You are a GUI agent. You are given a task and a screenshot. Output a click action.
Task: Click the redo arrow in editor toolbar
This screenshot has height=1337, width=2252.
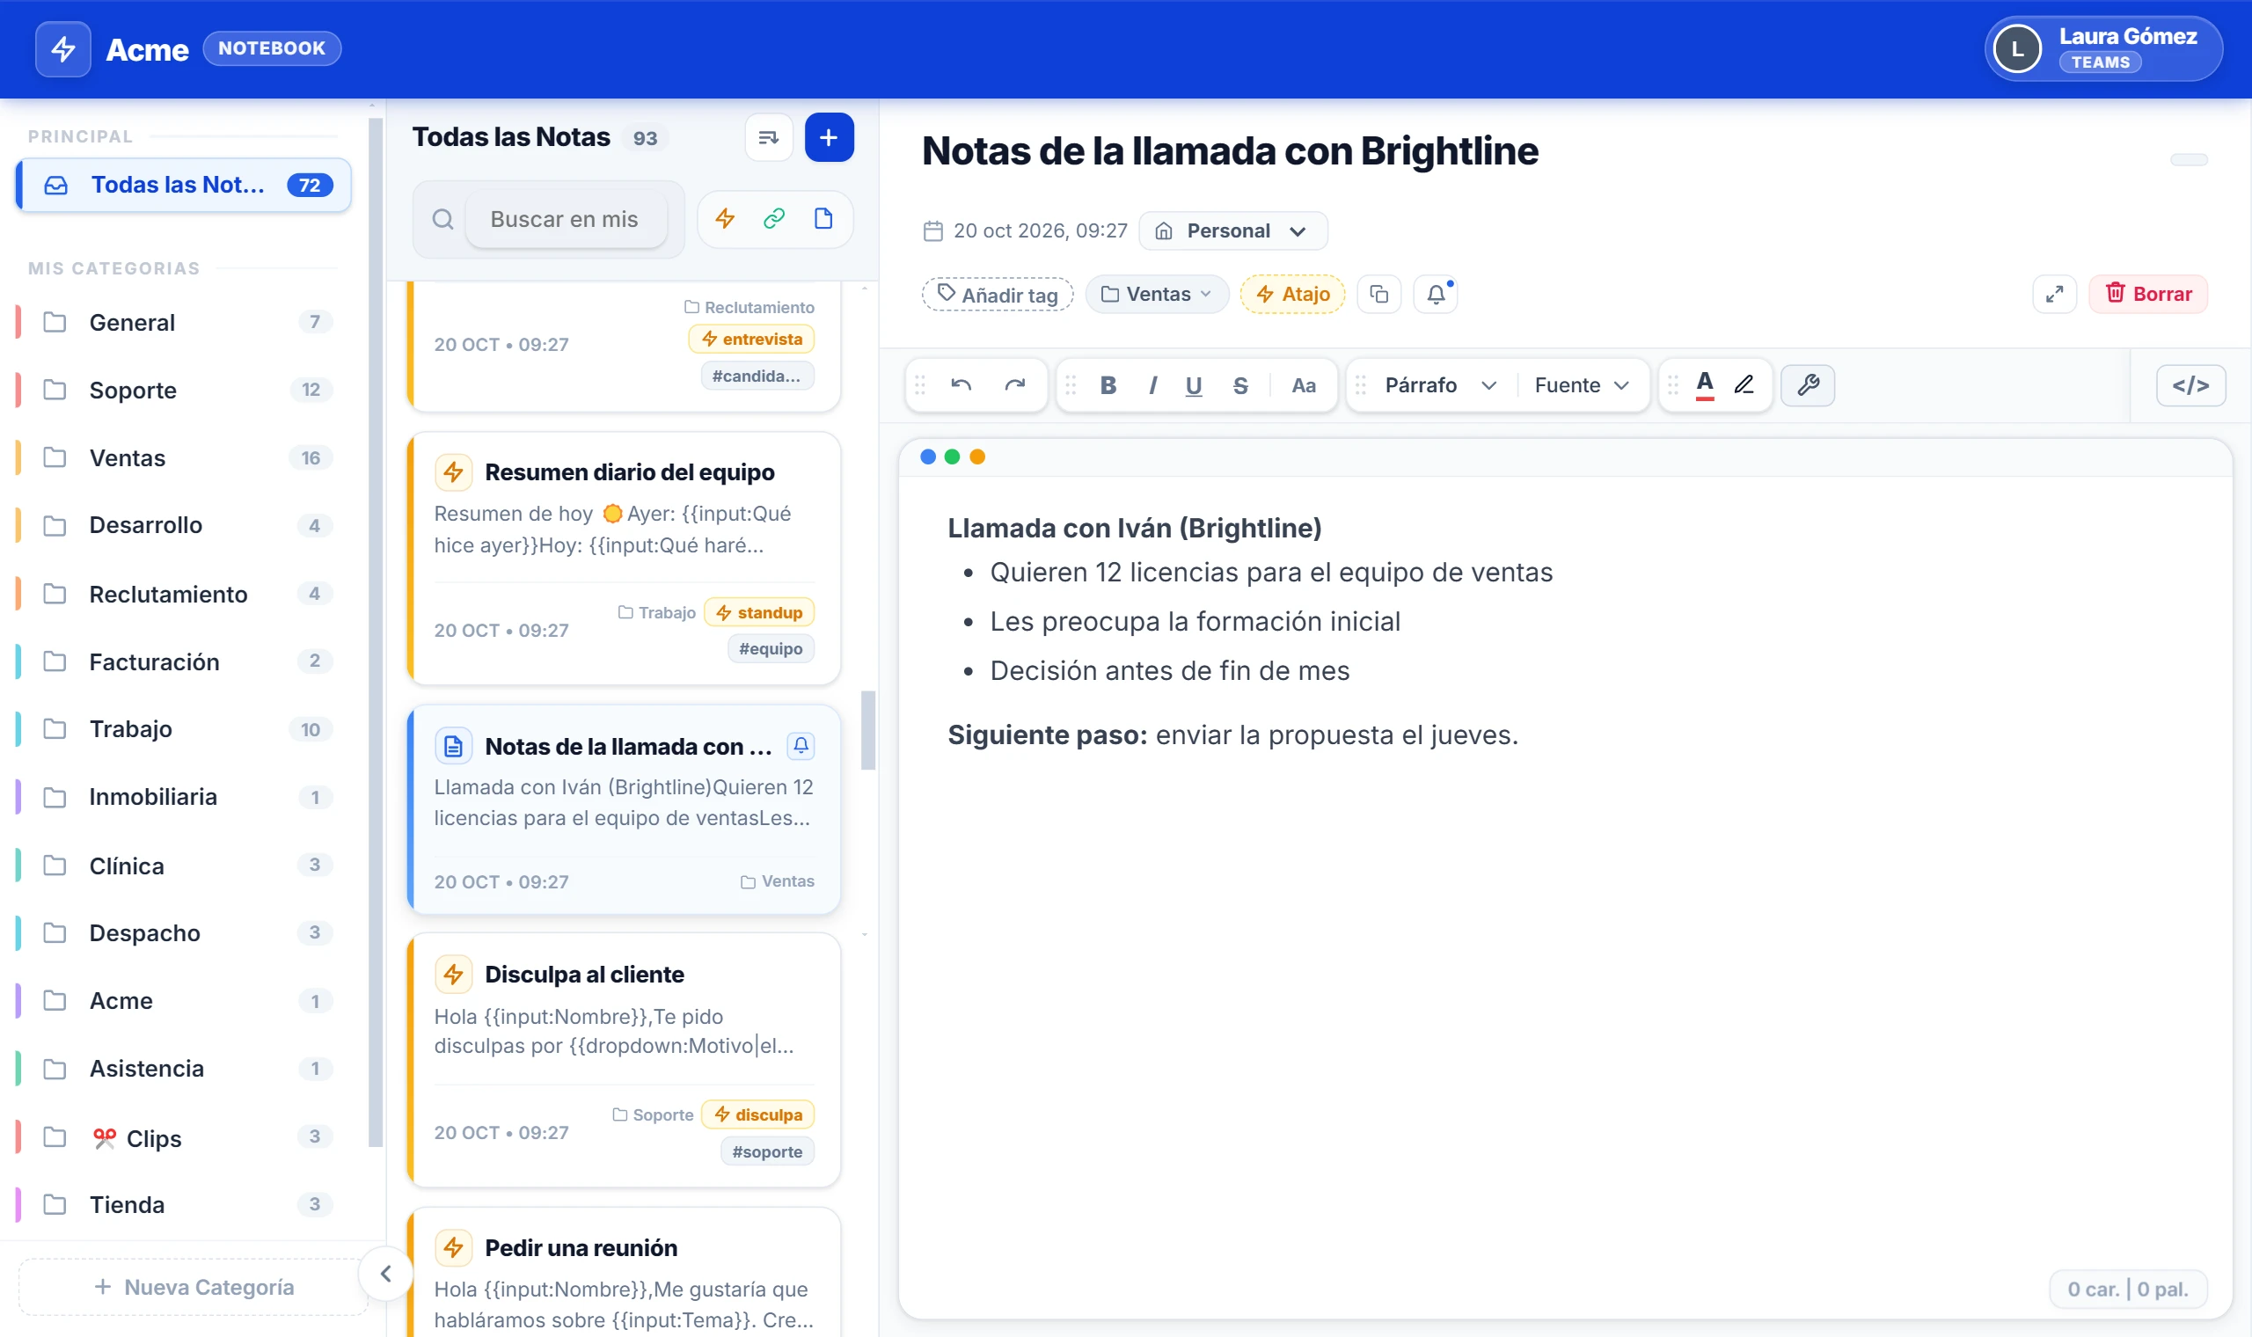click(1014, 385)
